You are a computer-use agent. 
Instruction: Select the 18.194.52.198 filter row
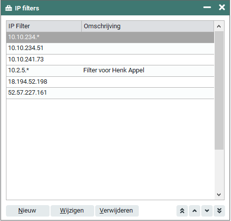110,82
